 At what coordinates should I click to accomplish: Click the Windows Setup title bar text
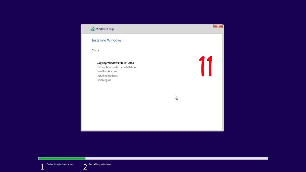pyautogui.click(x=105, y=29)
